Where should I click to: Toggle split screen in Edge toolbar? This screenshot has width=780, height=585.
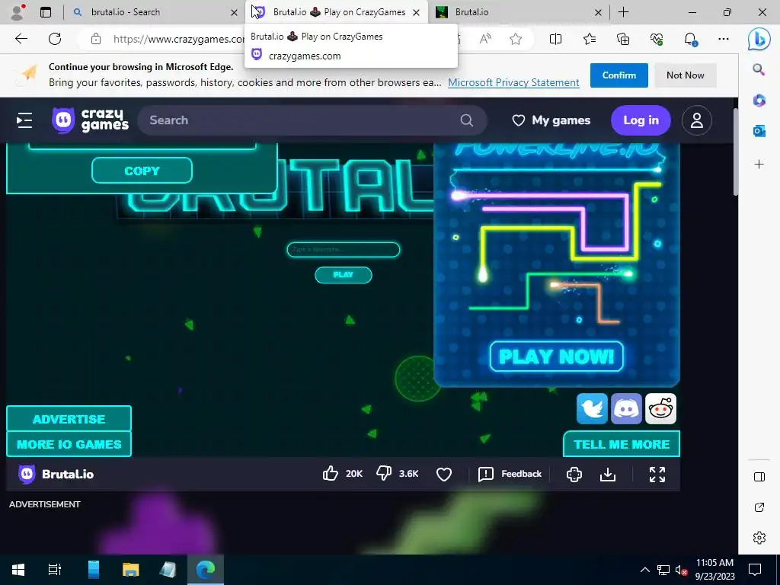point(555,39)
